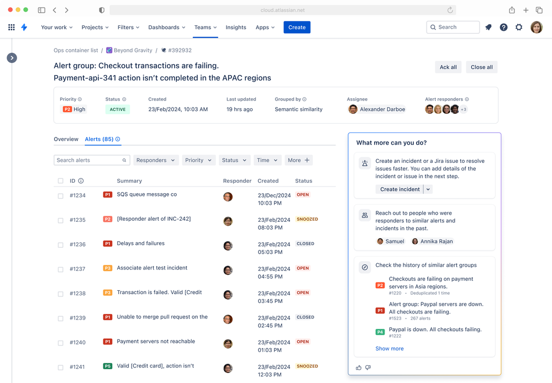The height and width of the screenshot is (383, 552).
Task: Select checkbox for alert #1241
Action: click(61, 368)
